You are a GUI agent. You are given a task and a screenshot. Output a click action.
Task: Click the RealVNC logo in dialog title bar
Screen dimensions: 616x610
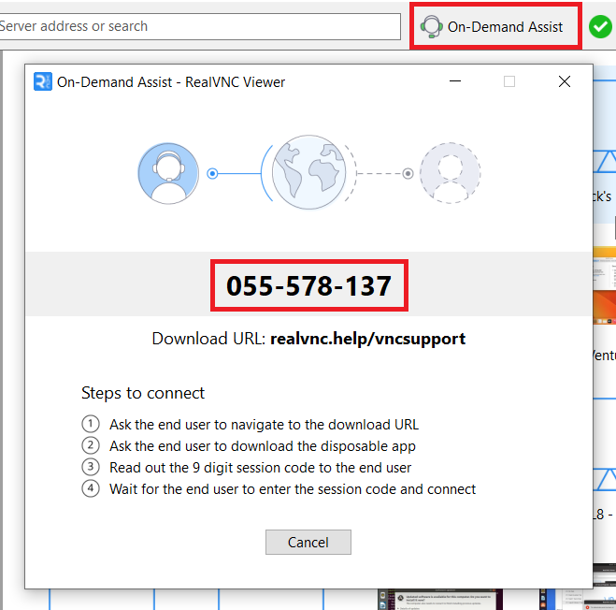tap(42, 81)
